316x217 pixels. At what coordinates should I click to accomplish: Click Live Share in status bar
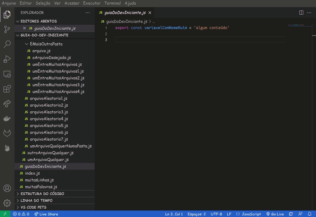pos(46,214)
